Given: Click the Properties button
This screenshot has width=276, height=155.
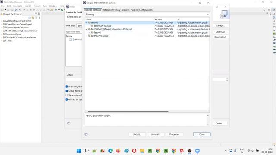Looking at the screenshot, I should [x=174, y=134].
